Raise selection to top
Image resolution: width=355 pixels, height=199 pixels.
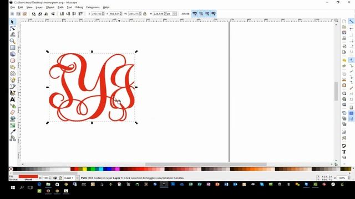click(x=80, y=14)
